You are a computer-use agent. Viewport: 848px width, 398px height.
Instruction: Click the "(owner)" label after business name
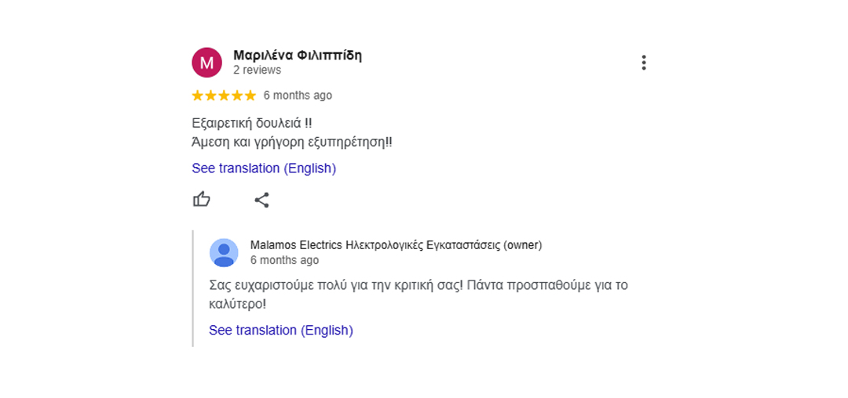coord(522,245)
